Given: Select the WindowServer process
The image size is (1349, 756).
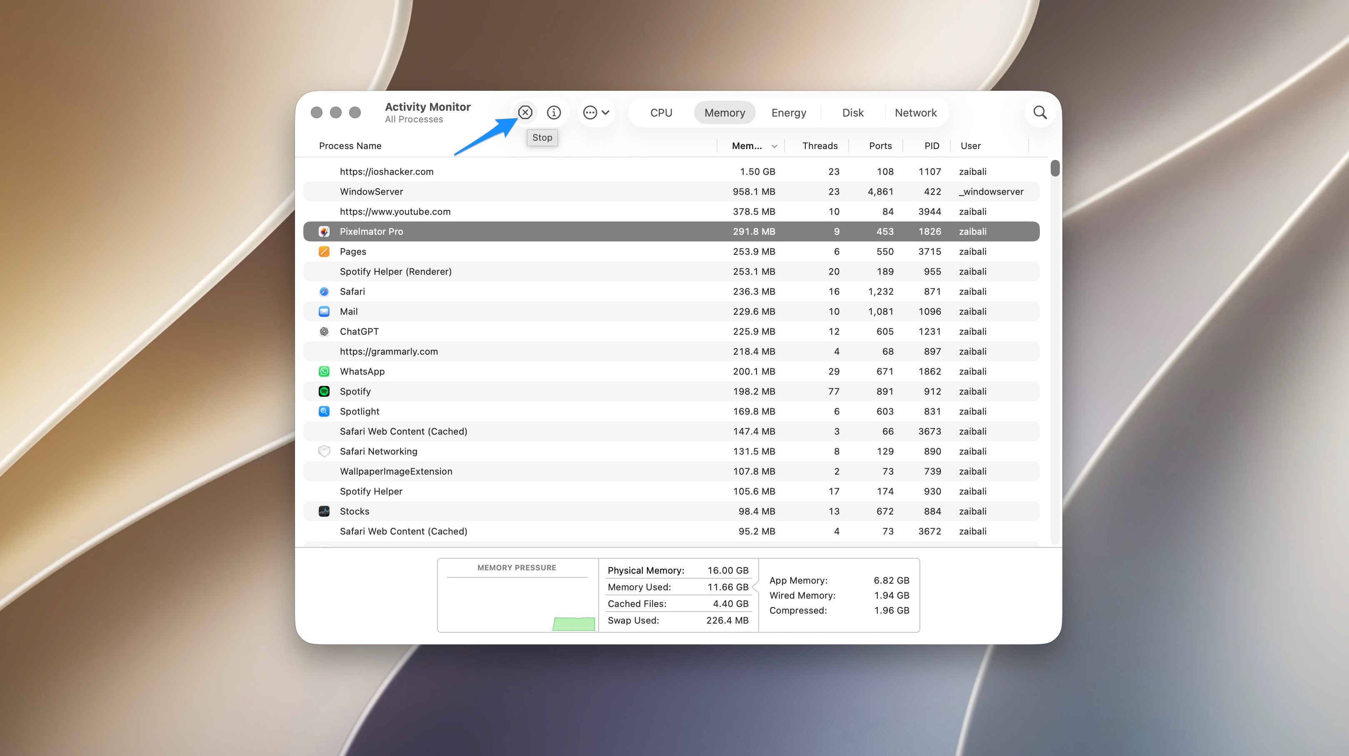Looking at the screenshot, I should [671, 191].
